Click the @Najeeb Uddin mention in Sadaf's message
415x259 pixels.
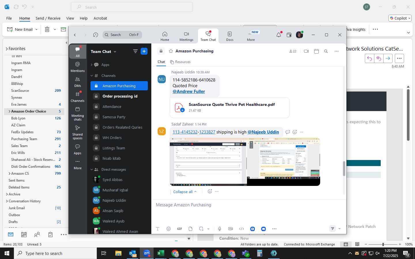(263, 132)
